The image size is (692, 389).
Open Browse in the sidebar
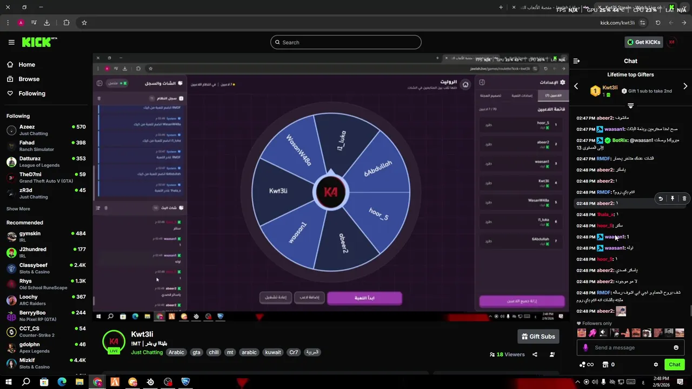pos(29,79)
